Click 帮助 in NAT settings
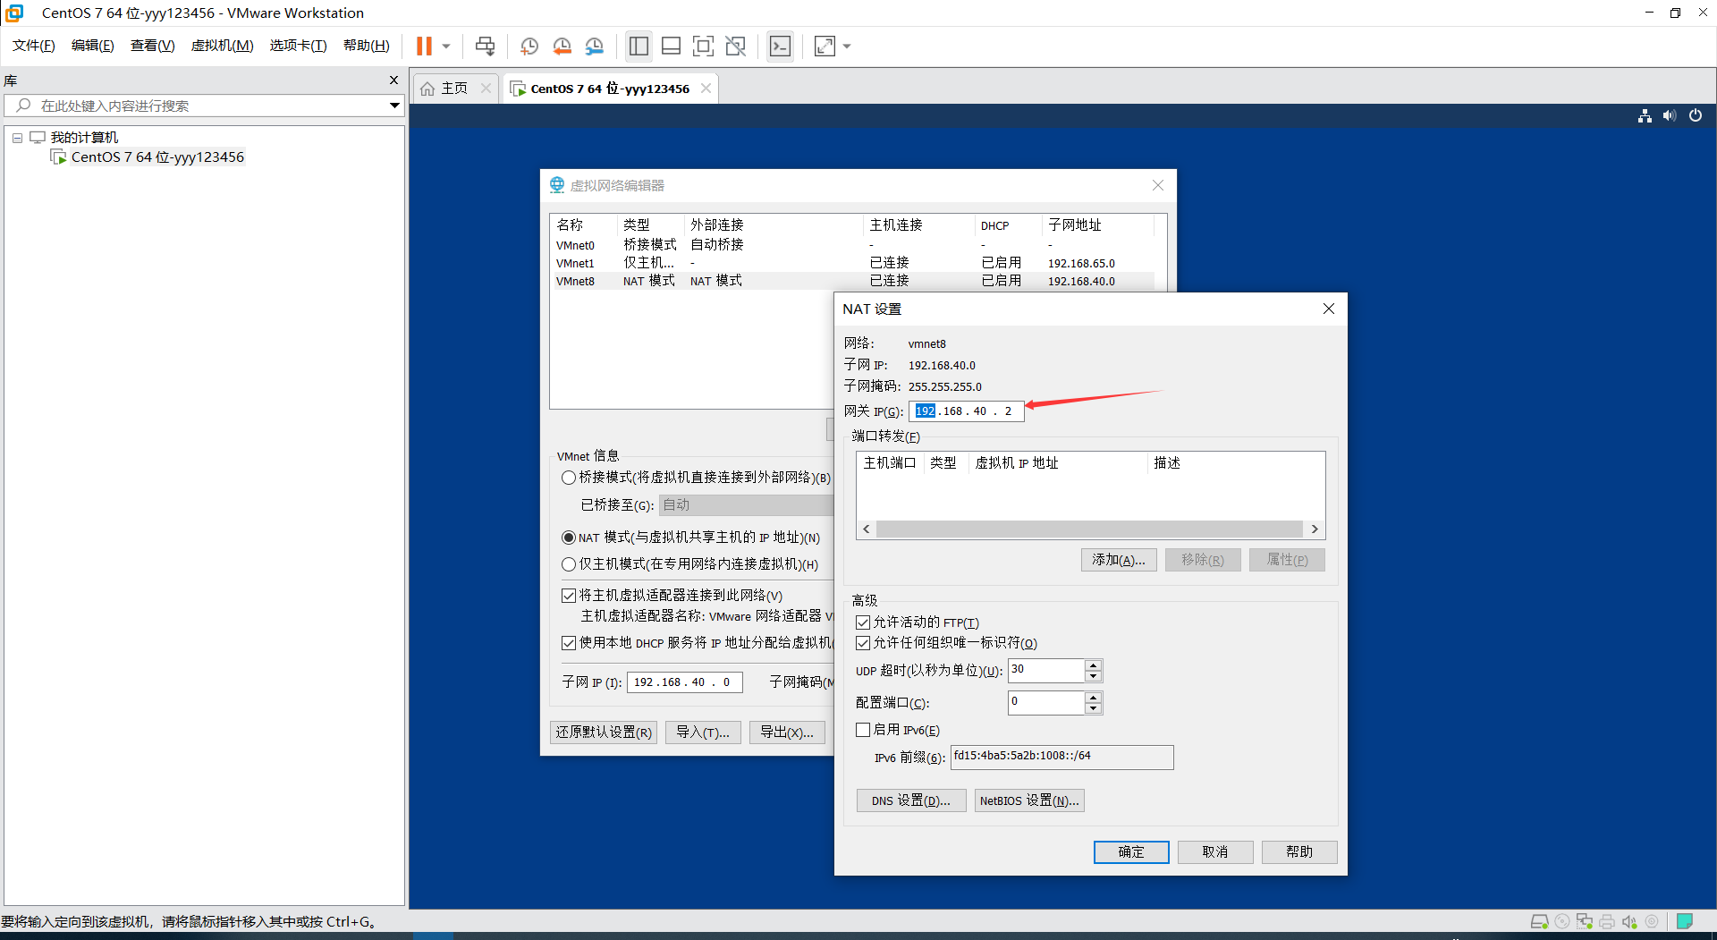 (x=1299, y=852)
